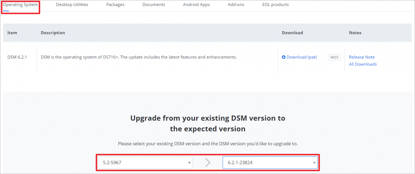Switch to the Operating System tab
The width and height of the screenshot is (415, 174).
pos(20,5)
